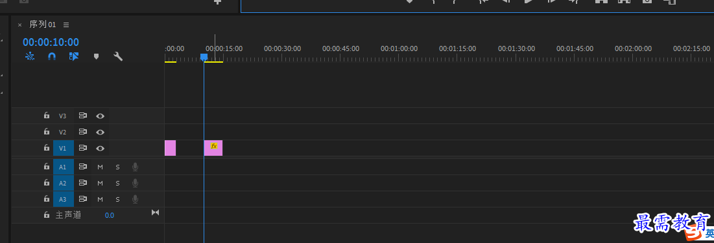This screenshot has height=243, width=714.
Task: Toggle the lock on track V3
Action: pos(47,116)
